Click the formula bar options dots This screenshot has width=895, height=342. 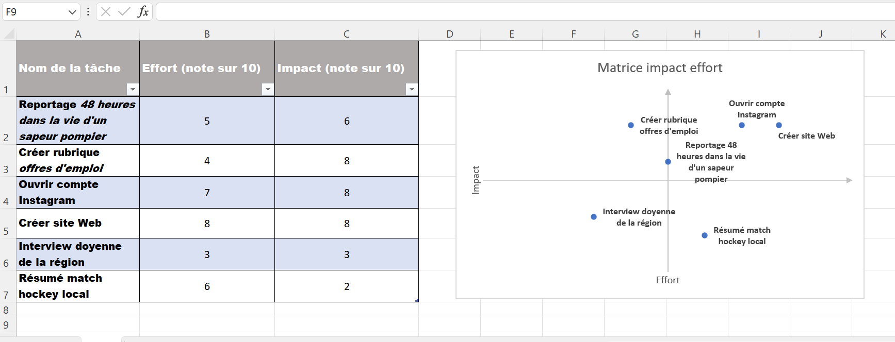pyautogui.click(x=88, y=11)
